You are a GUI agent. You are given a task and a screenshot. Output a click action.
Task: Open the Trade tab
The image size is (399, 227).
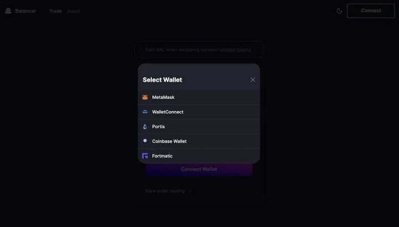pyautogui.click(x=55, y=11)
